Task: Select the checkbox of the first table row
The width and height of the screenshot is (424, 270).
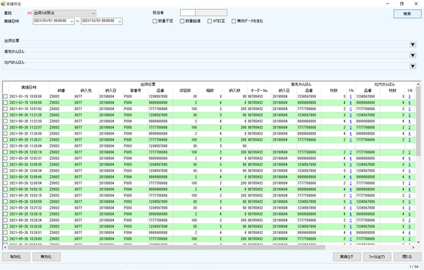Action: pyautogui.click(x=5, y=96)
